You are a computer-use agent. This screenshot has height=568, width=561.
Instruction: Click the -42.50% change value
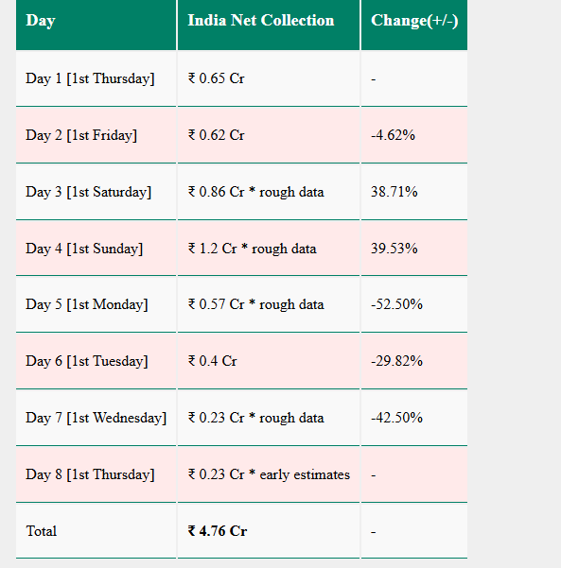[396, 418]
